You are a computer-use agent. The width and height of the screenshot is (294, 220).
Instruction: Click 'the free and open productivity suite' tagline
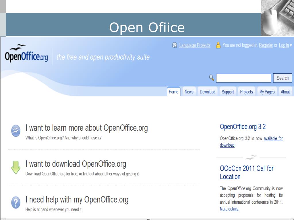103,57
